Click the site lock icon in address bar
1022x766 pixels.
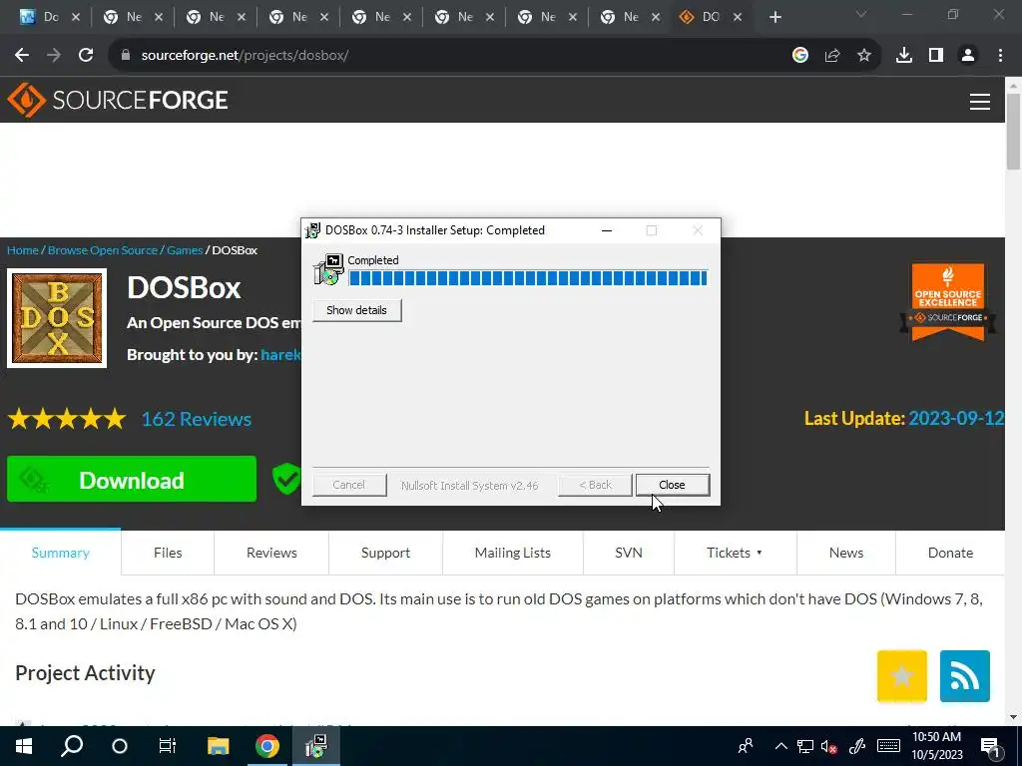[126, 56]
